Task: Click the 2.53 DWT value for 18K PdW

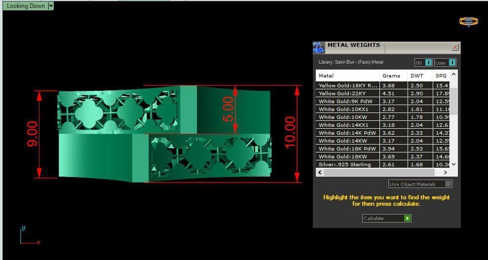Action: 417,149
